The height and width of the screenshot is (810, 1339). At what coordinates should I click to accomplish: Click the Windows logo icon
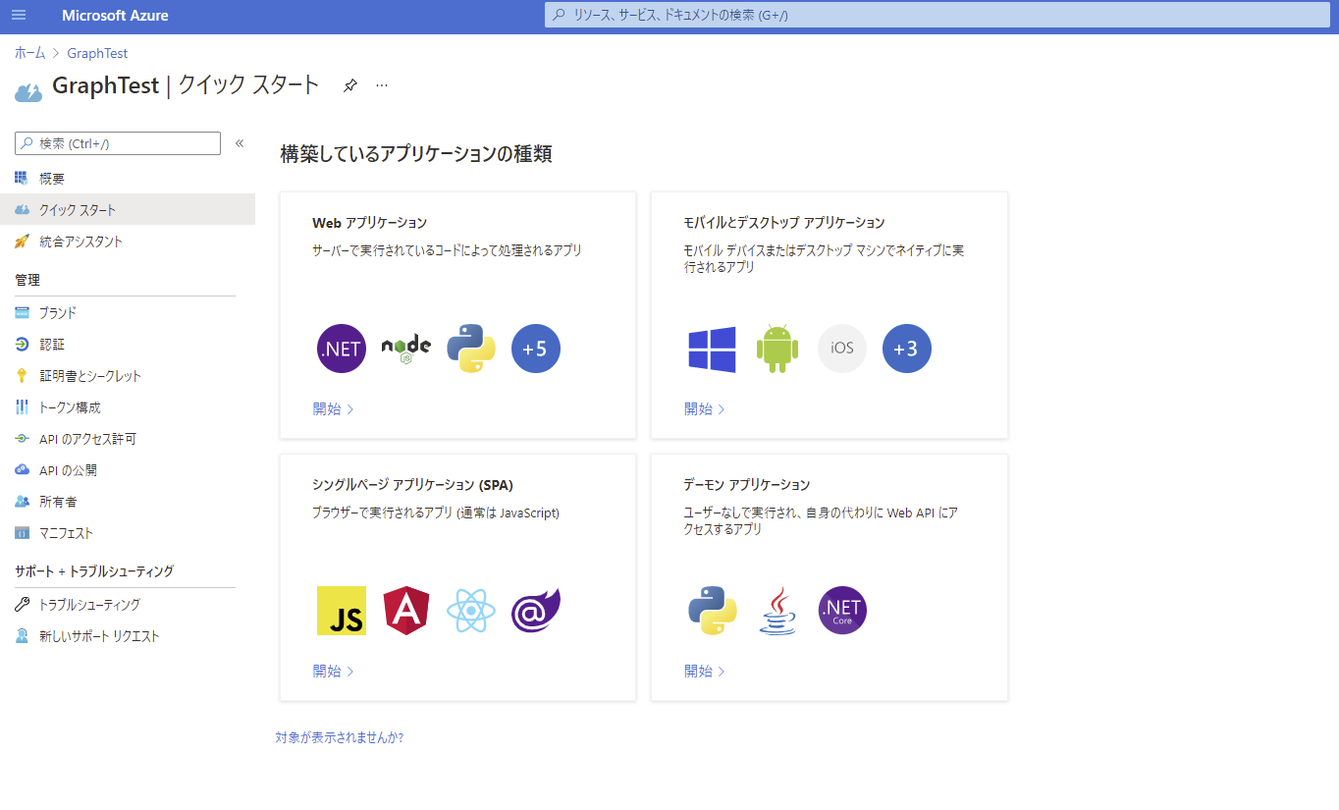(x=713, y=350)
